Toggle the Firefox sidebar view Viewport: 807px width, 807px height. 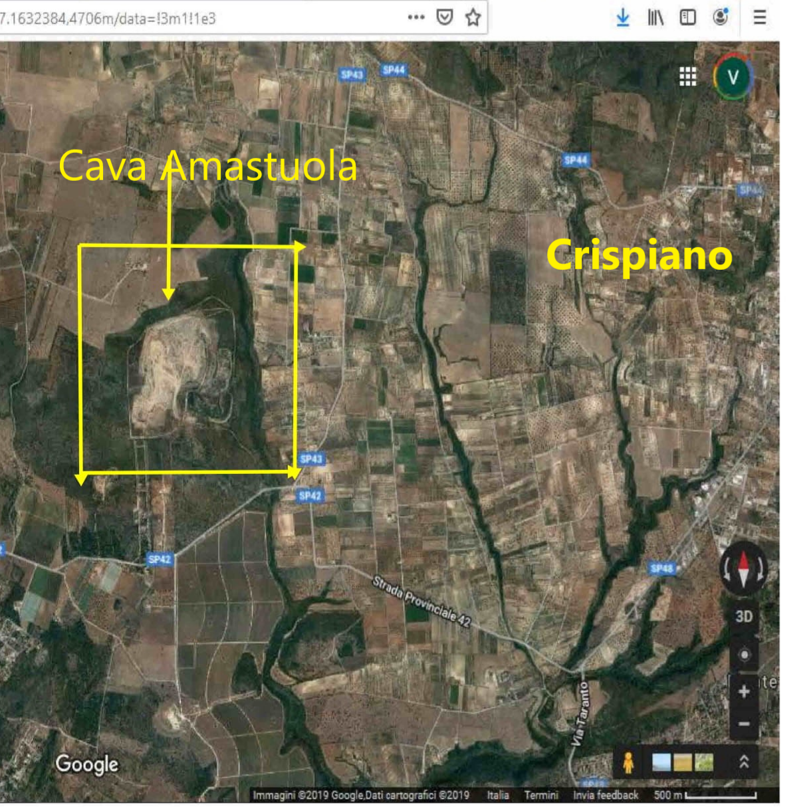click(x=687, y=18)
